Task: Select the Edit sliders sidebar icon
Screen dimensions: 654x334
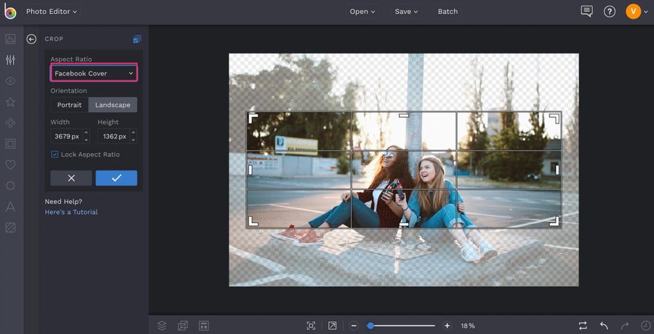Action: point(10,60)
